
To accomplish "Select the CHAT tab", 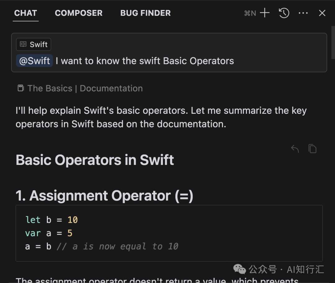I will pyautogui.click(x=26, y=13).
